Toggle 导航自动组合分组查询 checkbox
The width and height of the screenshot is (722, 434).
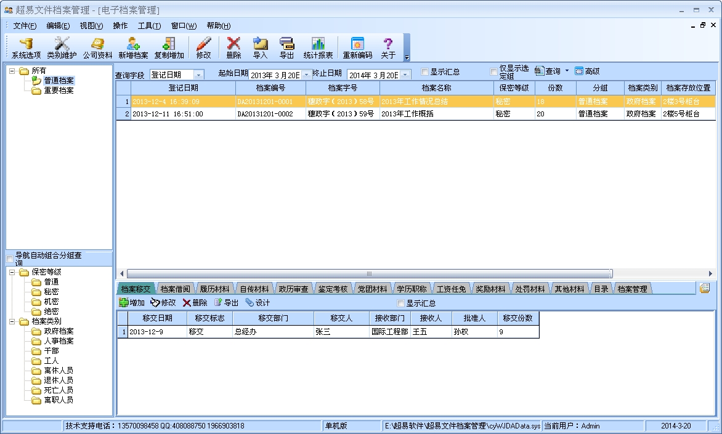[10, 259]
